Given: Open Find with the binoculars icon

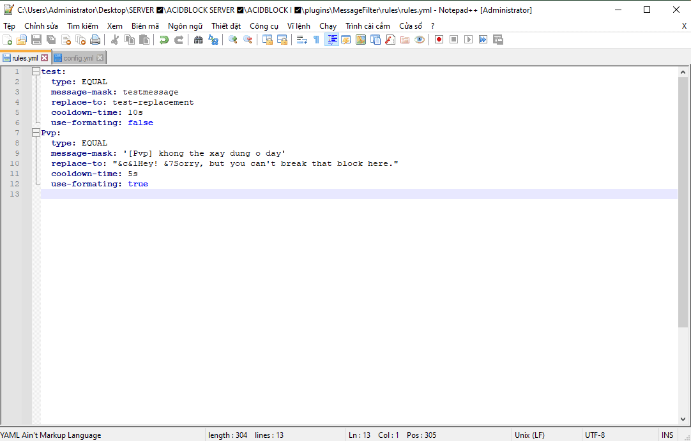Looking at the screenshot, I should pyautogui.click(x=198, y=40).
